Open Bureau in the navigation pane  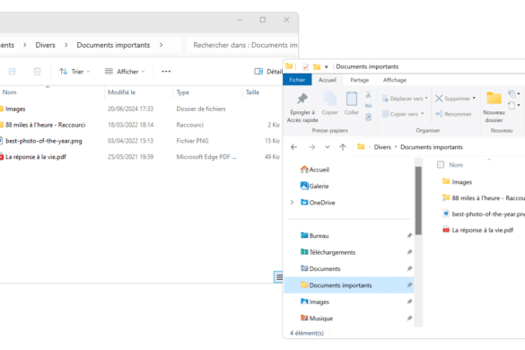pos(314,235)
